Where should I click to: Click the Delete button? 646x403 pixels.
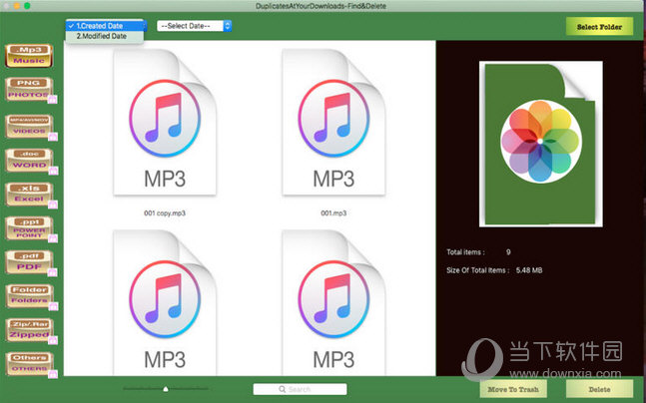coord(599,389)
